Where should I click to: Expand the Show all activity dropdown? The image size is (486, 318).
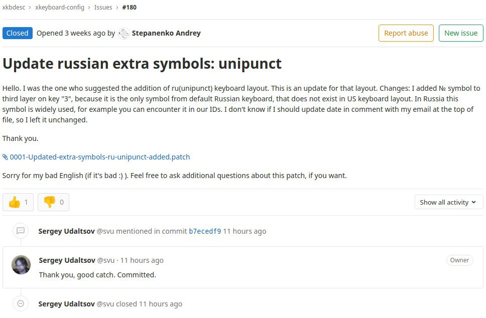pyautogui.click(x=449, y=202)
